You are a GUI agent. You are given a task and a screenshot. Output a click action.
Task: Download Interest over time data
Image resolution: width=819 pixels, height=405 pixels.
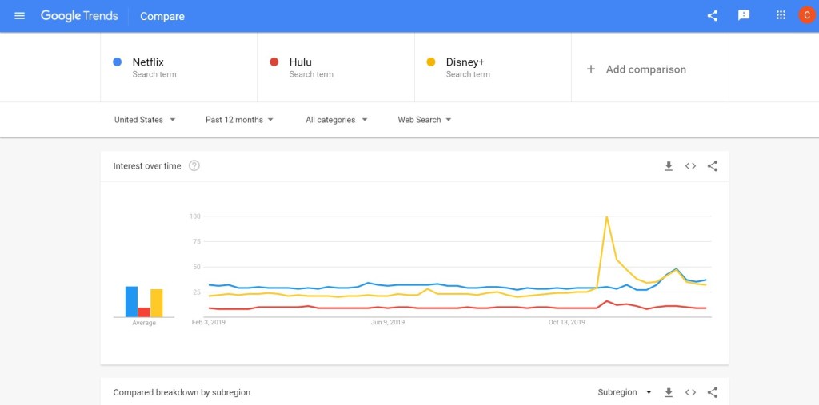[x=669, y=166]
